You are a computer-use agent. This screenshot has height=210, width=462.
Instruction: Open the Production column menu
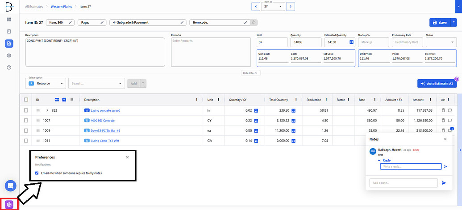[x=326, y=100]
